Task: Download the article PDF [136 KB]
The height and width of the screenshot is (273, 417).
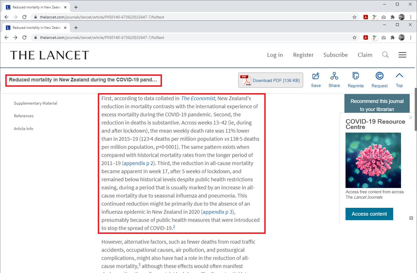Action: 271,80
